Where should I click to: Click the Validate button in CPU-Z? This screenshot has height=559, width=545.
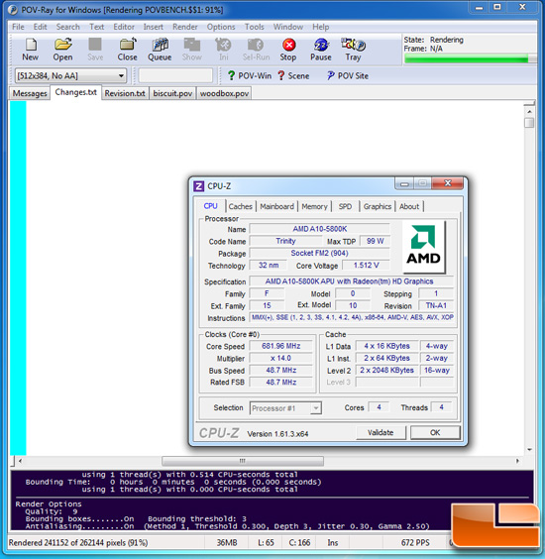381,432
